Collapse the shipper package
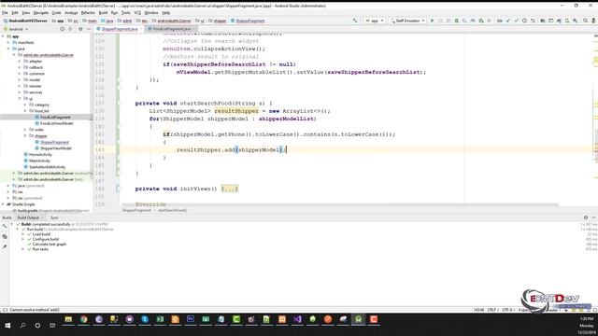Image resolution: width=598 pixels, height=336 pixels. point(25,135)
